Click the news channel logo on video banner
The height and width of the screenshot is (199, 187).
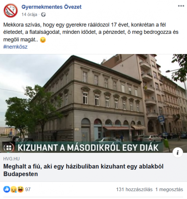pos(8,148)
